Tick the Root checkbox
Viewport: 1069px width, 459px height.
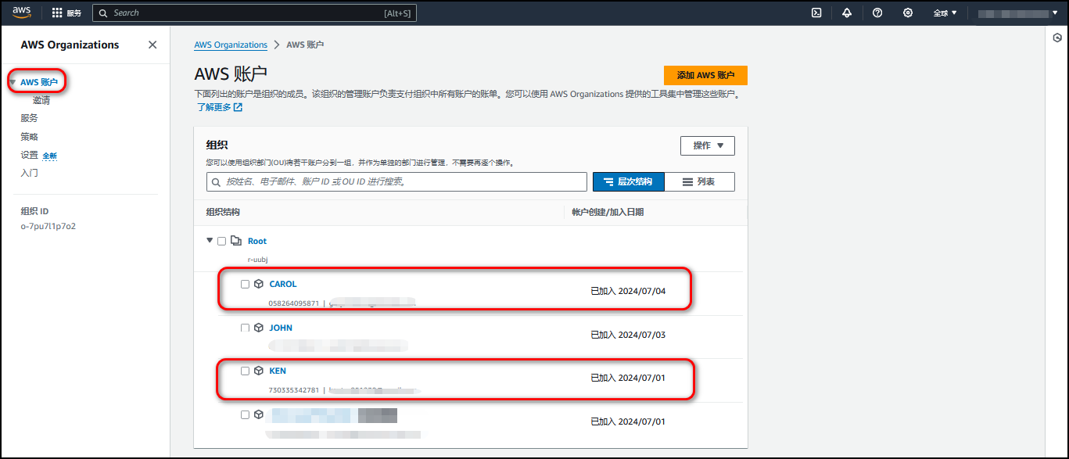[221, 241]
